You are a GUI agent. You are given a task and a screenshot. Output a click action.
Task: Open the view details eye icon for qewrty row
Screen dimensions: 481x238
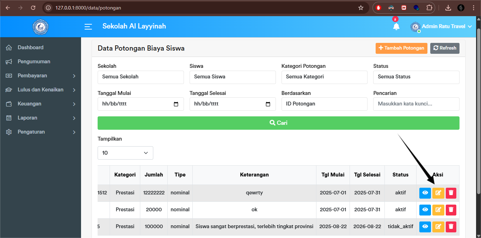[x=425, y=193]
